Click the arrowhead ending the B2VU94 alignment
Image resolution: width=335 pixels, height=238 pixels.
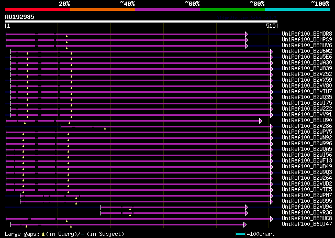click(246, 207)
